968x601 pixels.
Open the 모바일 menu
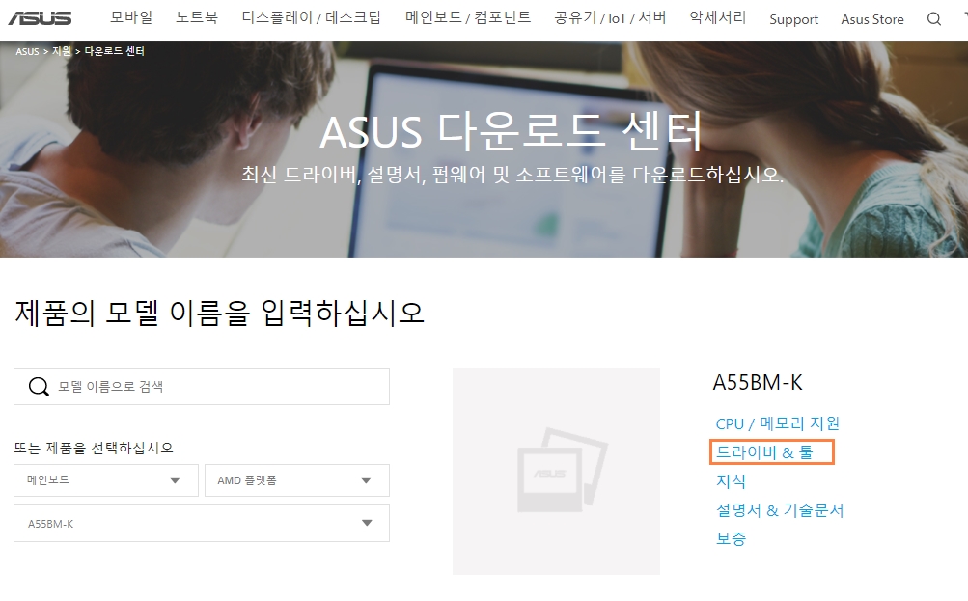tap(131, 18)
